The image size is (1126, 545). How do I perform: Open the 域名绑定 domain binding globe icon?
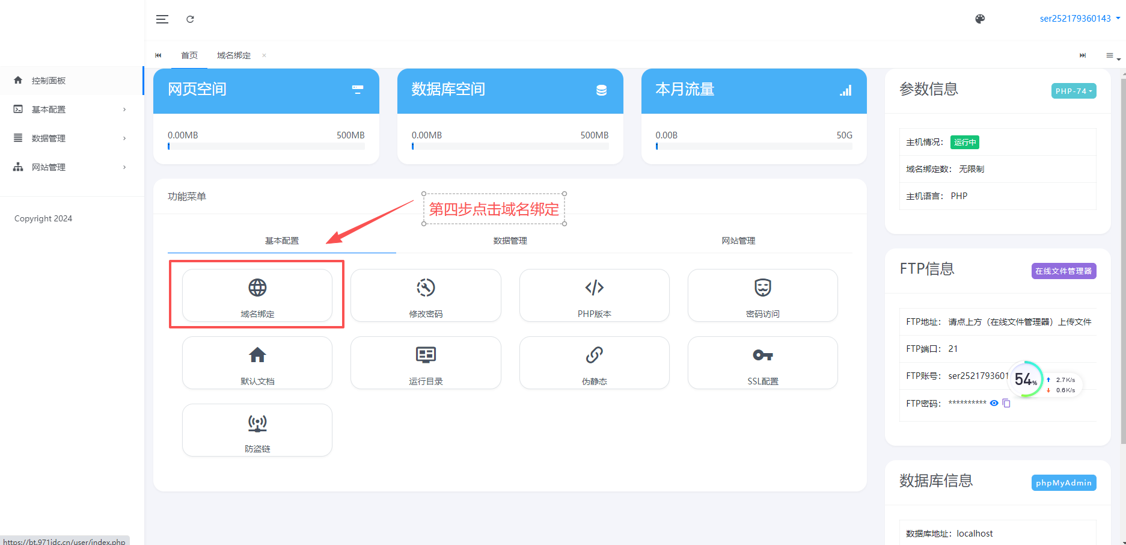[257, 288]
